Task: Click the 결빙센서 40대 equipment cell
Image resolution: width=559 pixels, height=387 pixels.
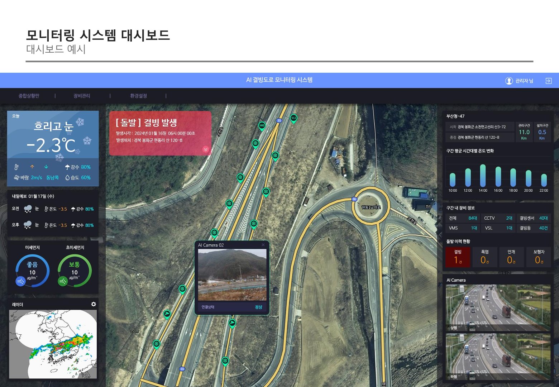Action: pyautogui.click(x=534, y=218)
